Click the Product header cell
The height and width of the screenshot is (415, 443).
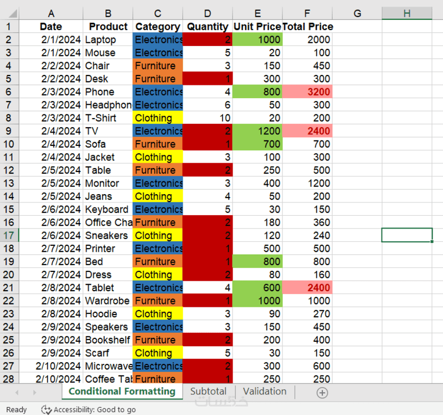[x=108, y=26]
